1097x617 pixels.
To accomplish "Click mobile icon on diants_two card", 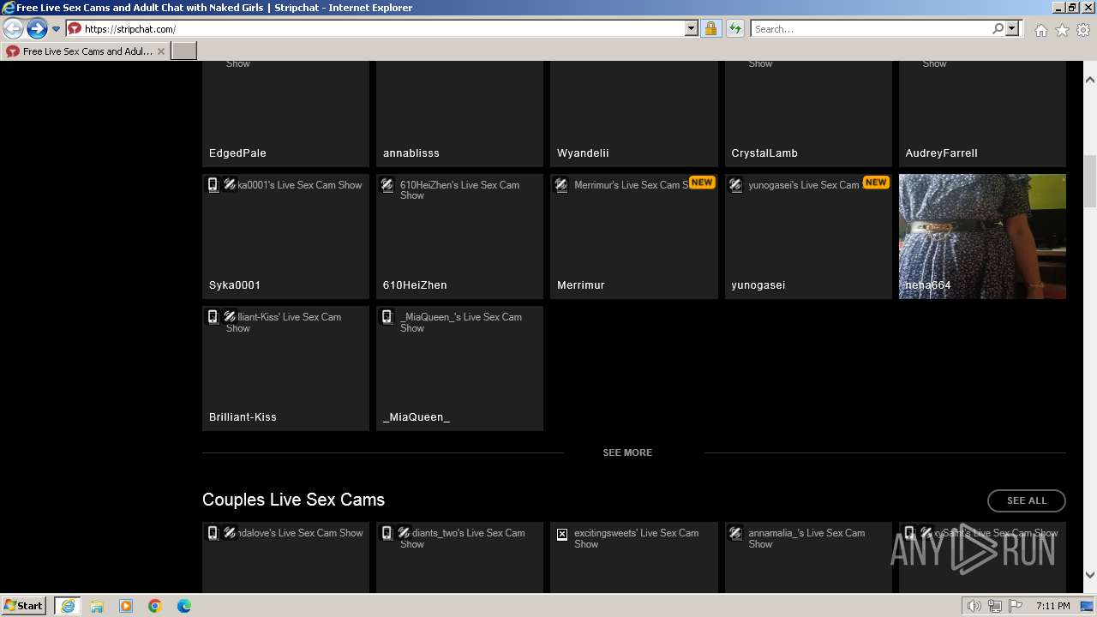I will point(387,532).
